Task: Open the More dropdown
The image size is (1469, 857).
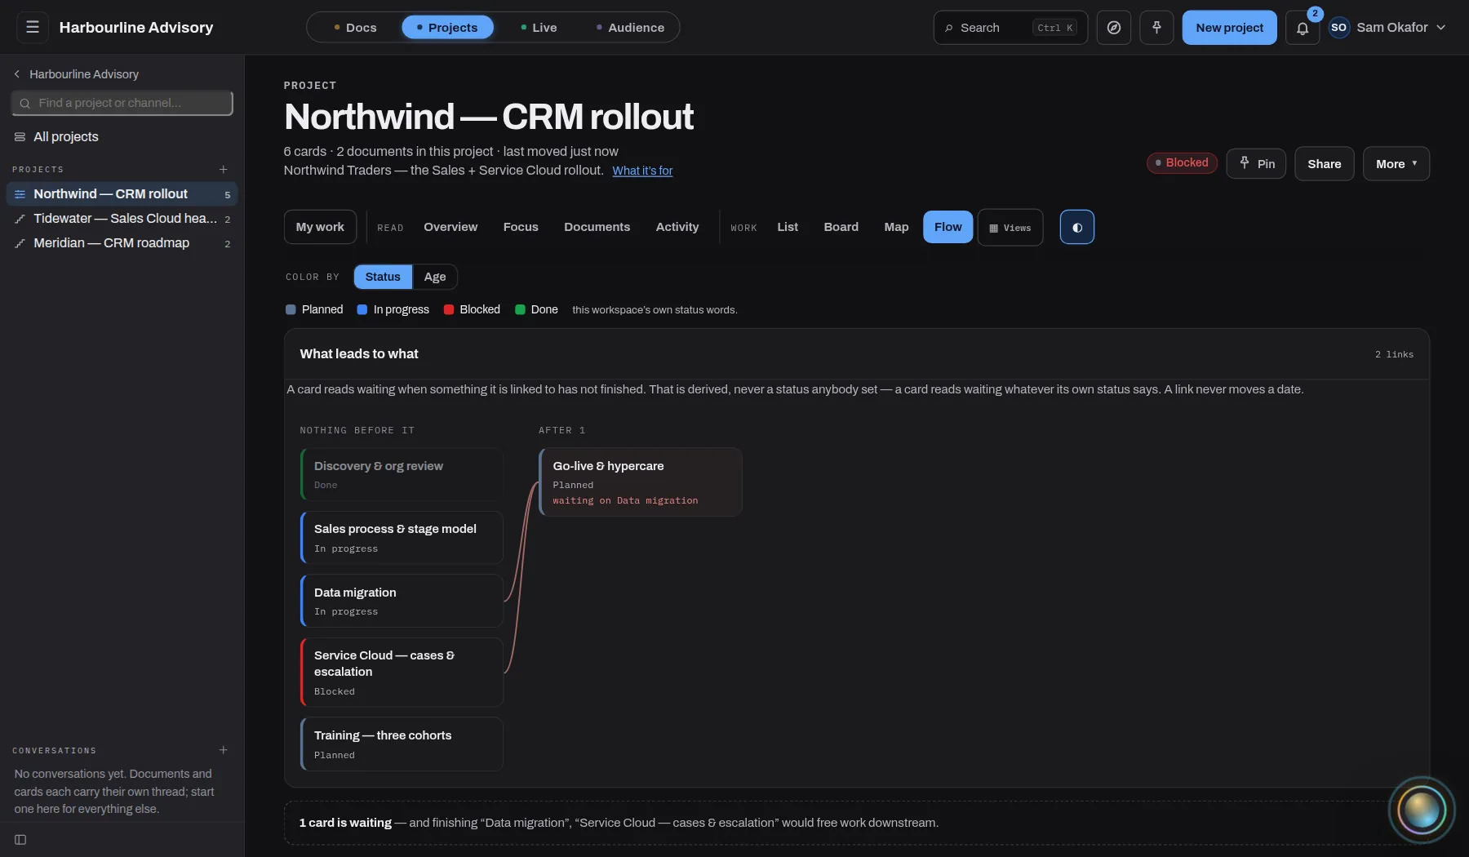Action: (1396, 164)
